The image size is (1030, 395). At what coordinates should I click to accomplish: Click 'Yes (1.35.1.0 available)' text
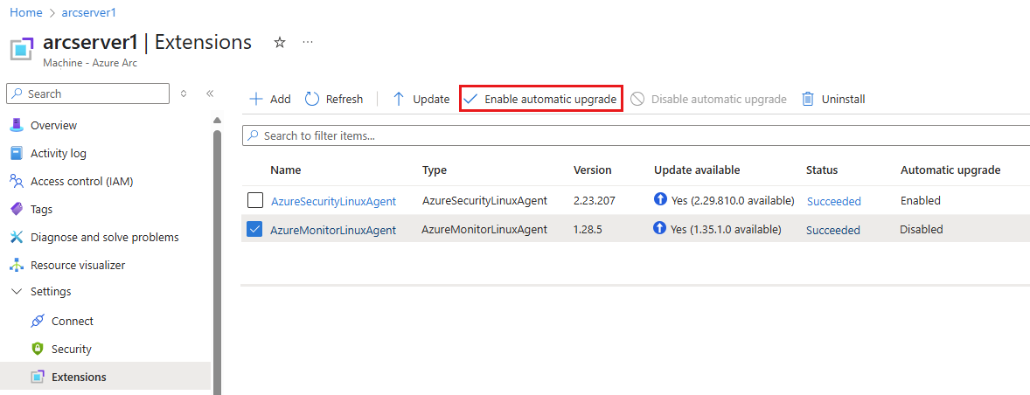(727, 230)
